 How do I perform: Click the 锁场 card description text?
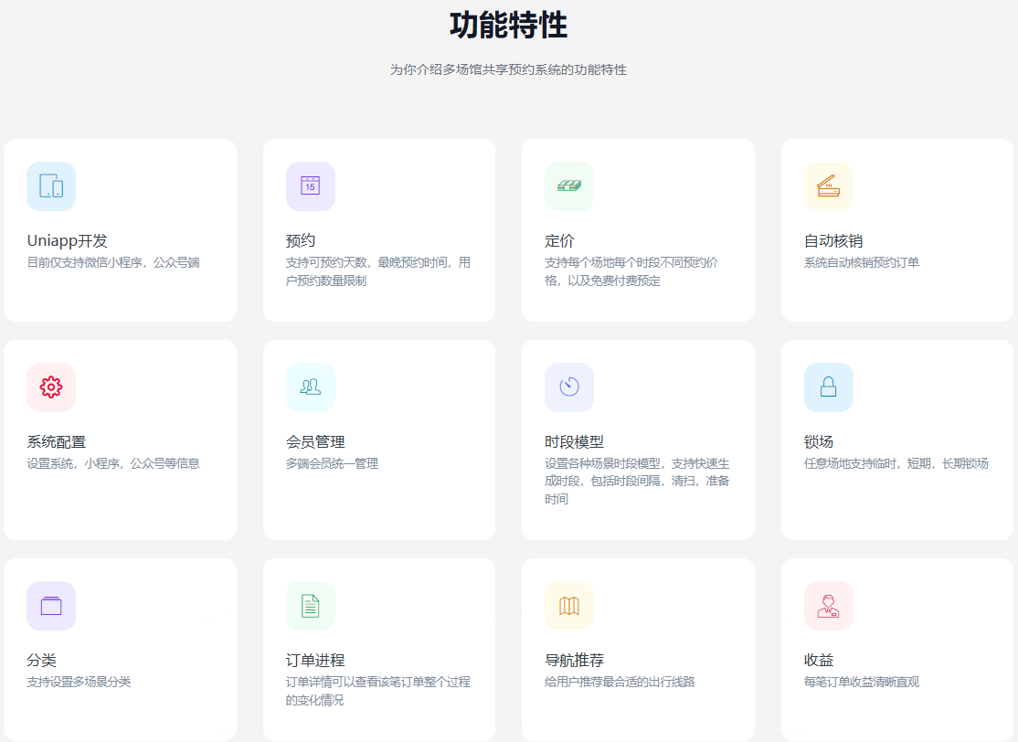(896, 463)
